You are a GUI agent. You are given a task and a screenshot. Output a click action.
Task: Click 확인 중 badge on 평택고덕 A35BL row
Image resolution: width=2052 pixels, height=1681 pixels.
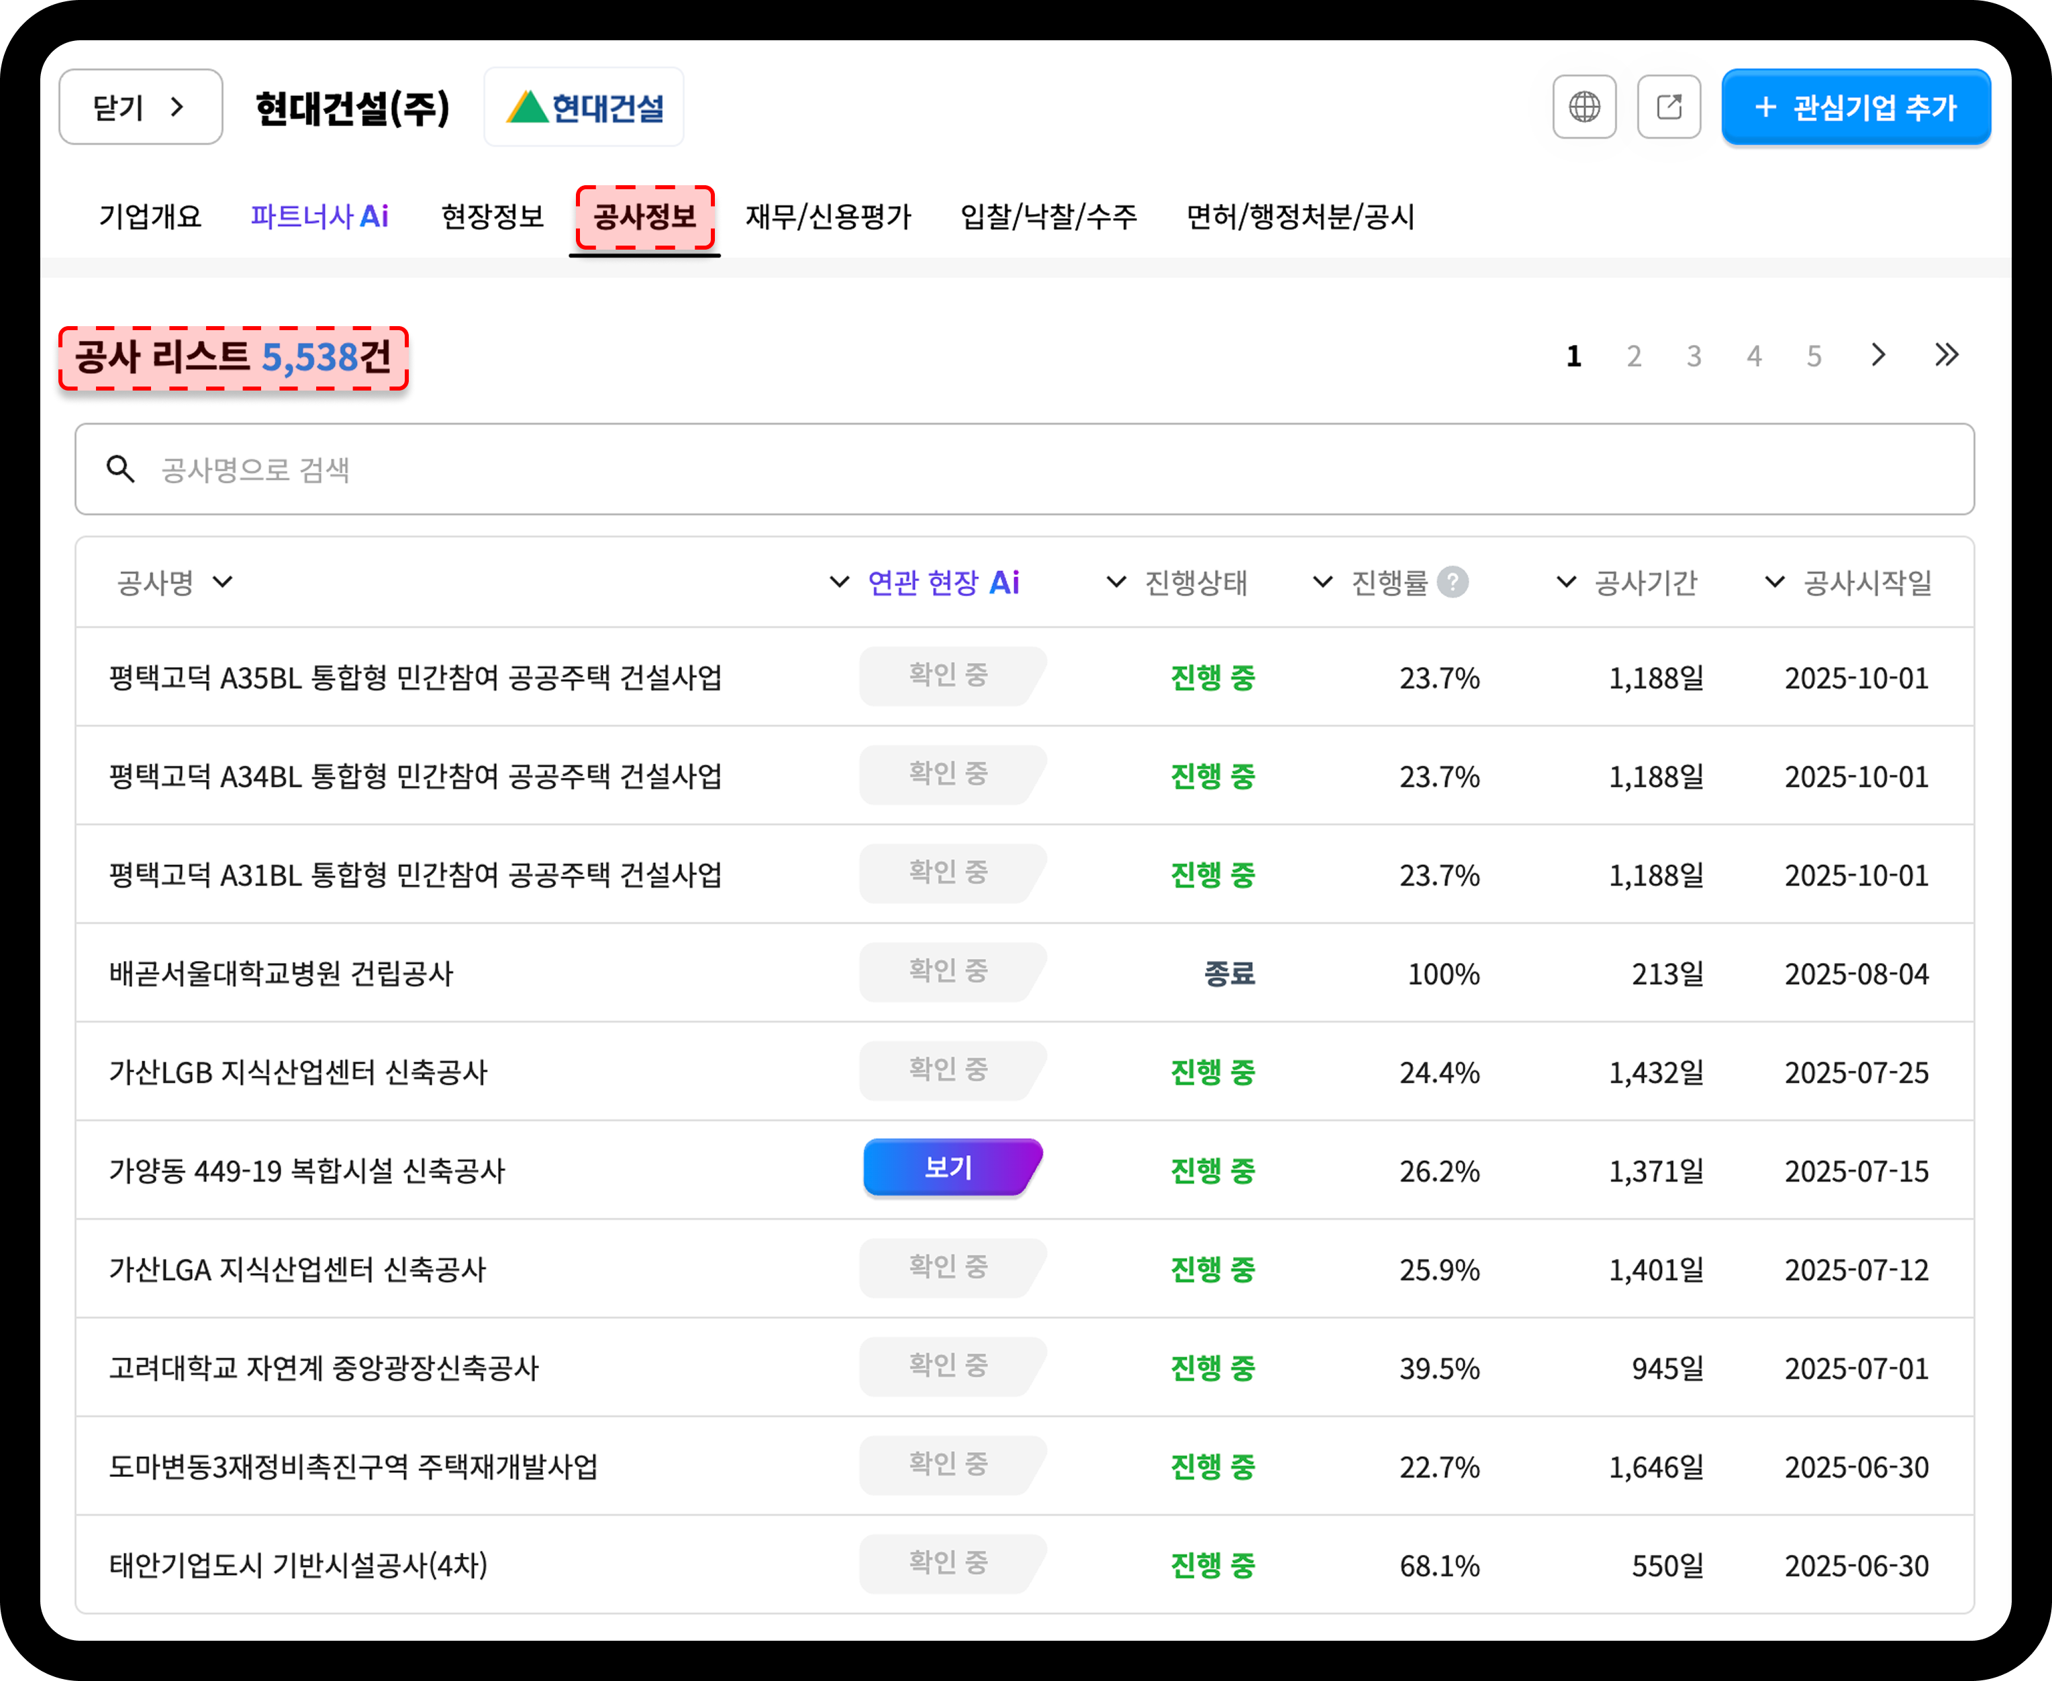point(953,676)
